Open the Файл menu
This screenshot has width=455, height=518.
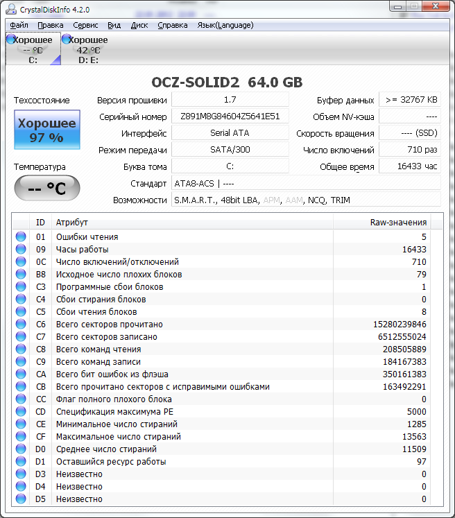pyautogui.click(x=19, y=25)
